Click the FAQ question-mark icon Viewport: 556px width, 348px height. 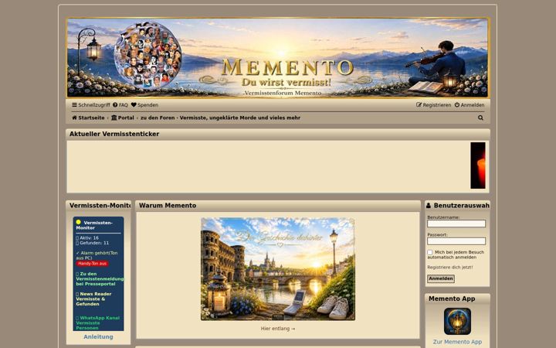[115, 104]
